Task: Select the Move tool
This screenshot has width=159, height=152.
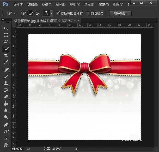Action: [6, 28]
